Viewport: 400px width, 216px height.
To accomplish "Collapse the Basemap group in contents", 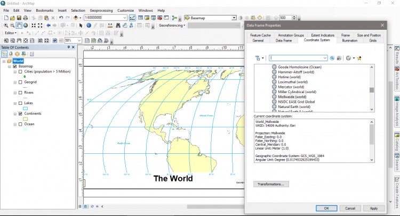I will pyautogui.click(x=9, y=67).
